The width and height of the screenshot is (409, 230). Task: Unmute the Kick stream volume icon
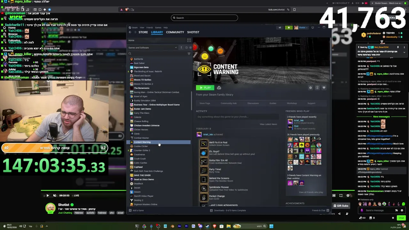(x=55, y=195)
